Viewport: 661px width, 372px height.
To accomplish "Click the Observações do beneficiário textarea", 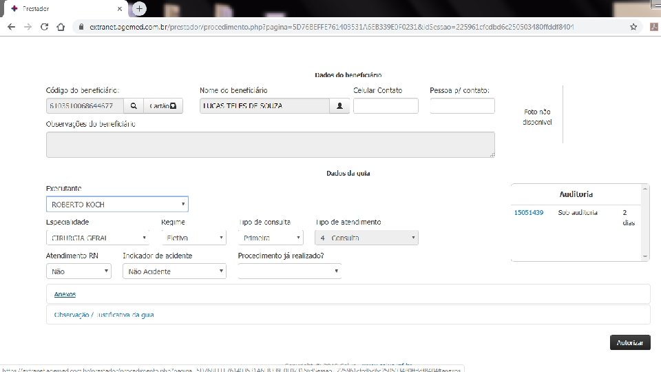I will (270, 145).
